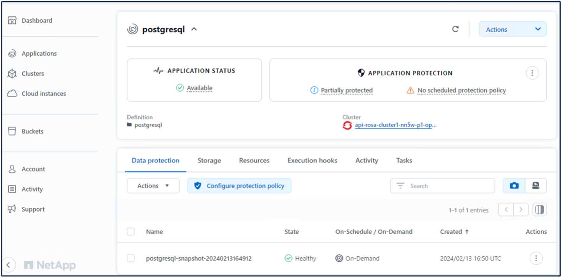The width and height of the screenshot is (563, 278).
Task: Open row actions for postgresql snapshot
Action: pos(536,258)
